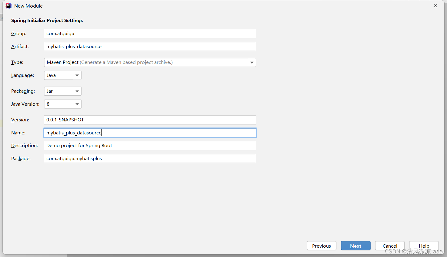This screenshot has width=447, height=257.
Task: Open the Packaging dropdown showing Jar
Action: tap(63, 91)
